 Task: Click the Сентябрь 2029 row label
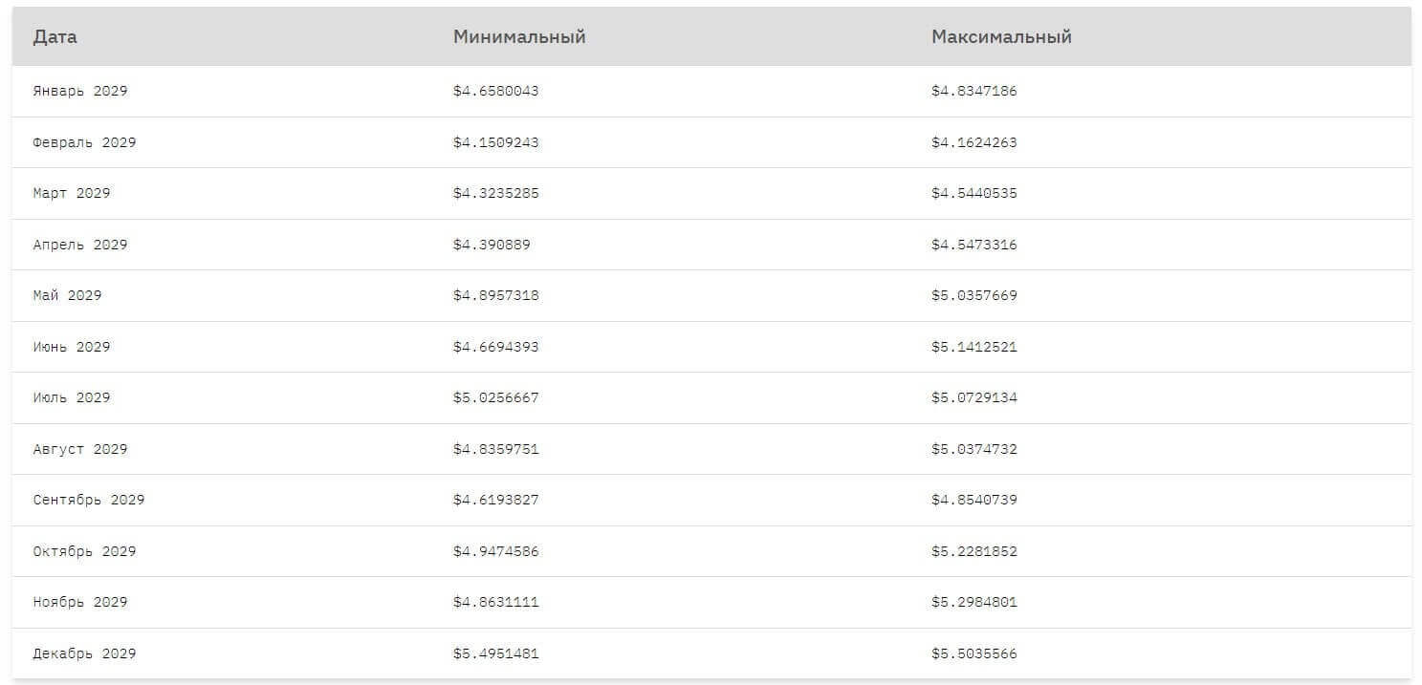[x=89, y=500]
